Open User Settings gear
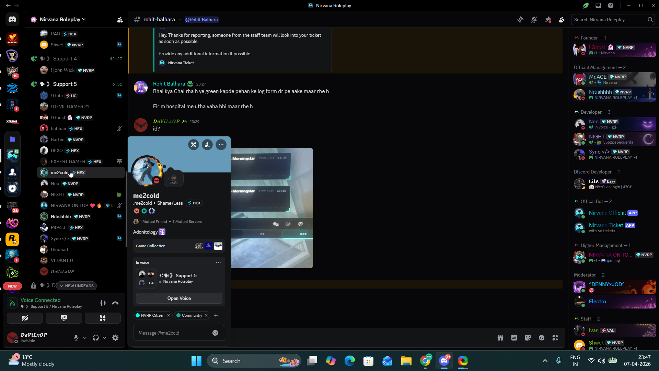Screen dimensions: 659x371 click(115, 338)
